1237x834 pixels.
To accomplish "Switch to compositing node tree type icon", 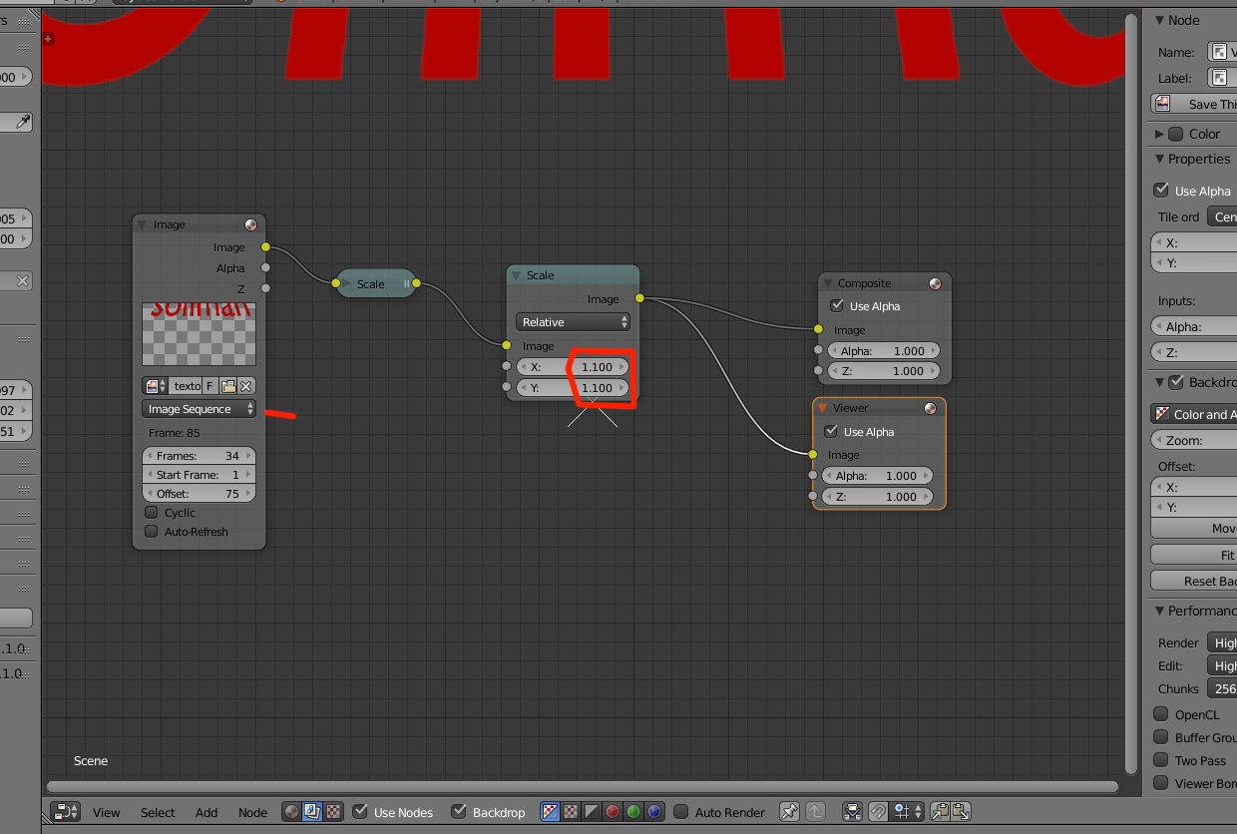I will click(311, 812).
